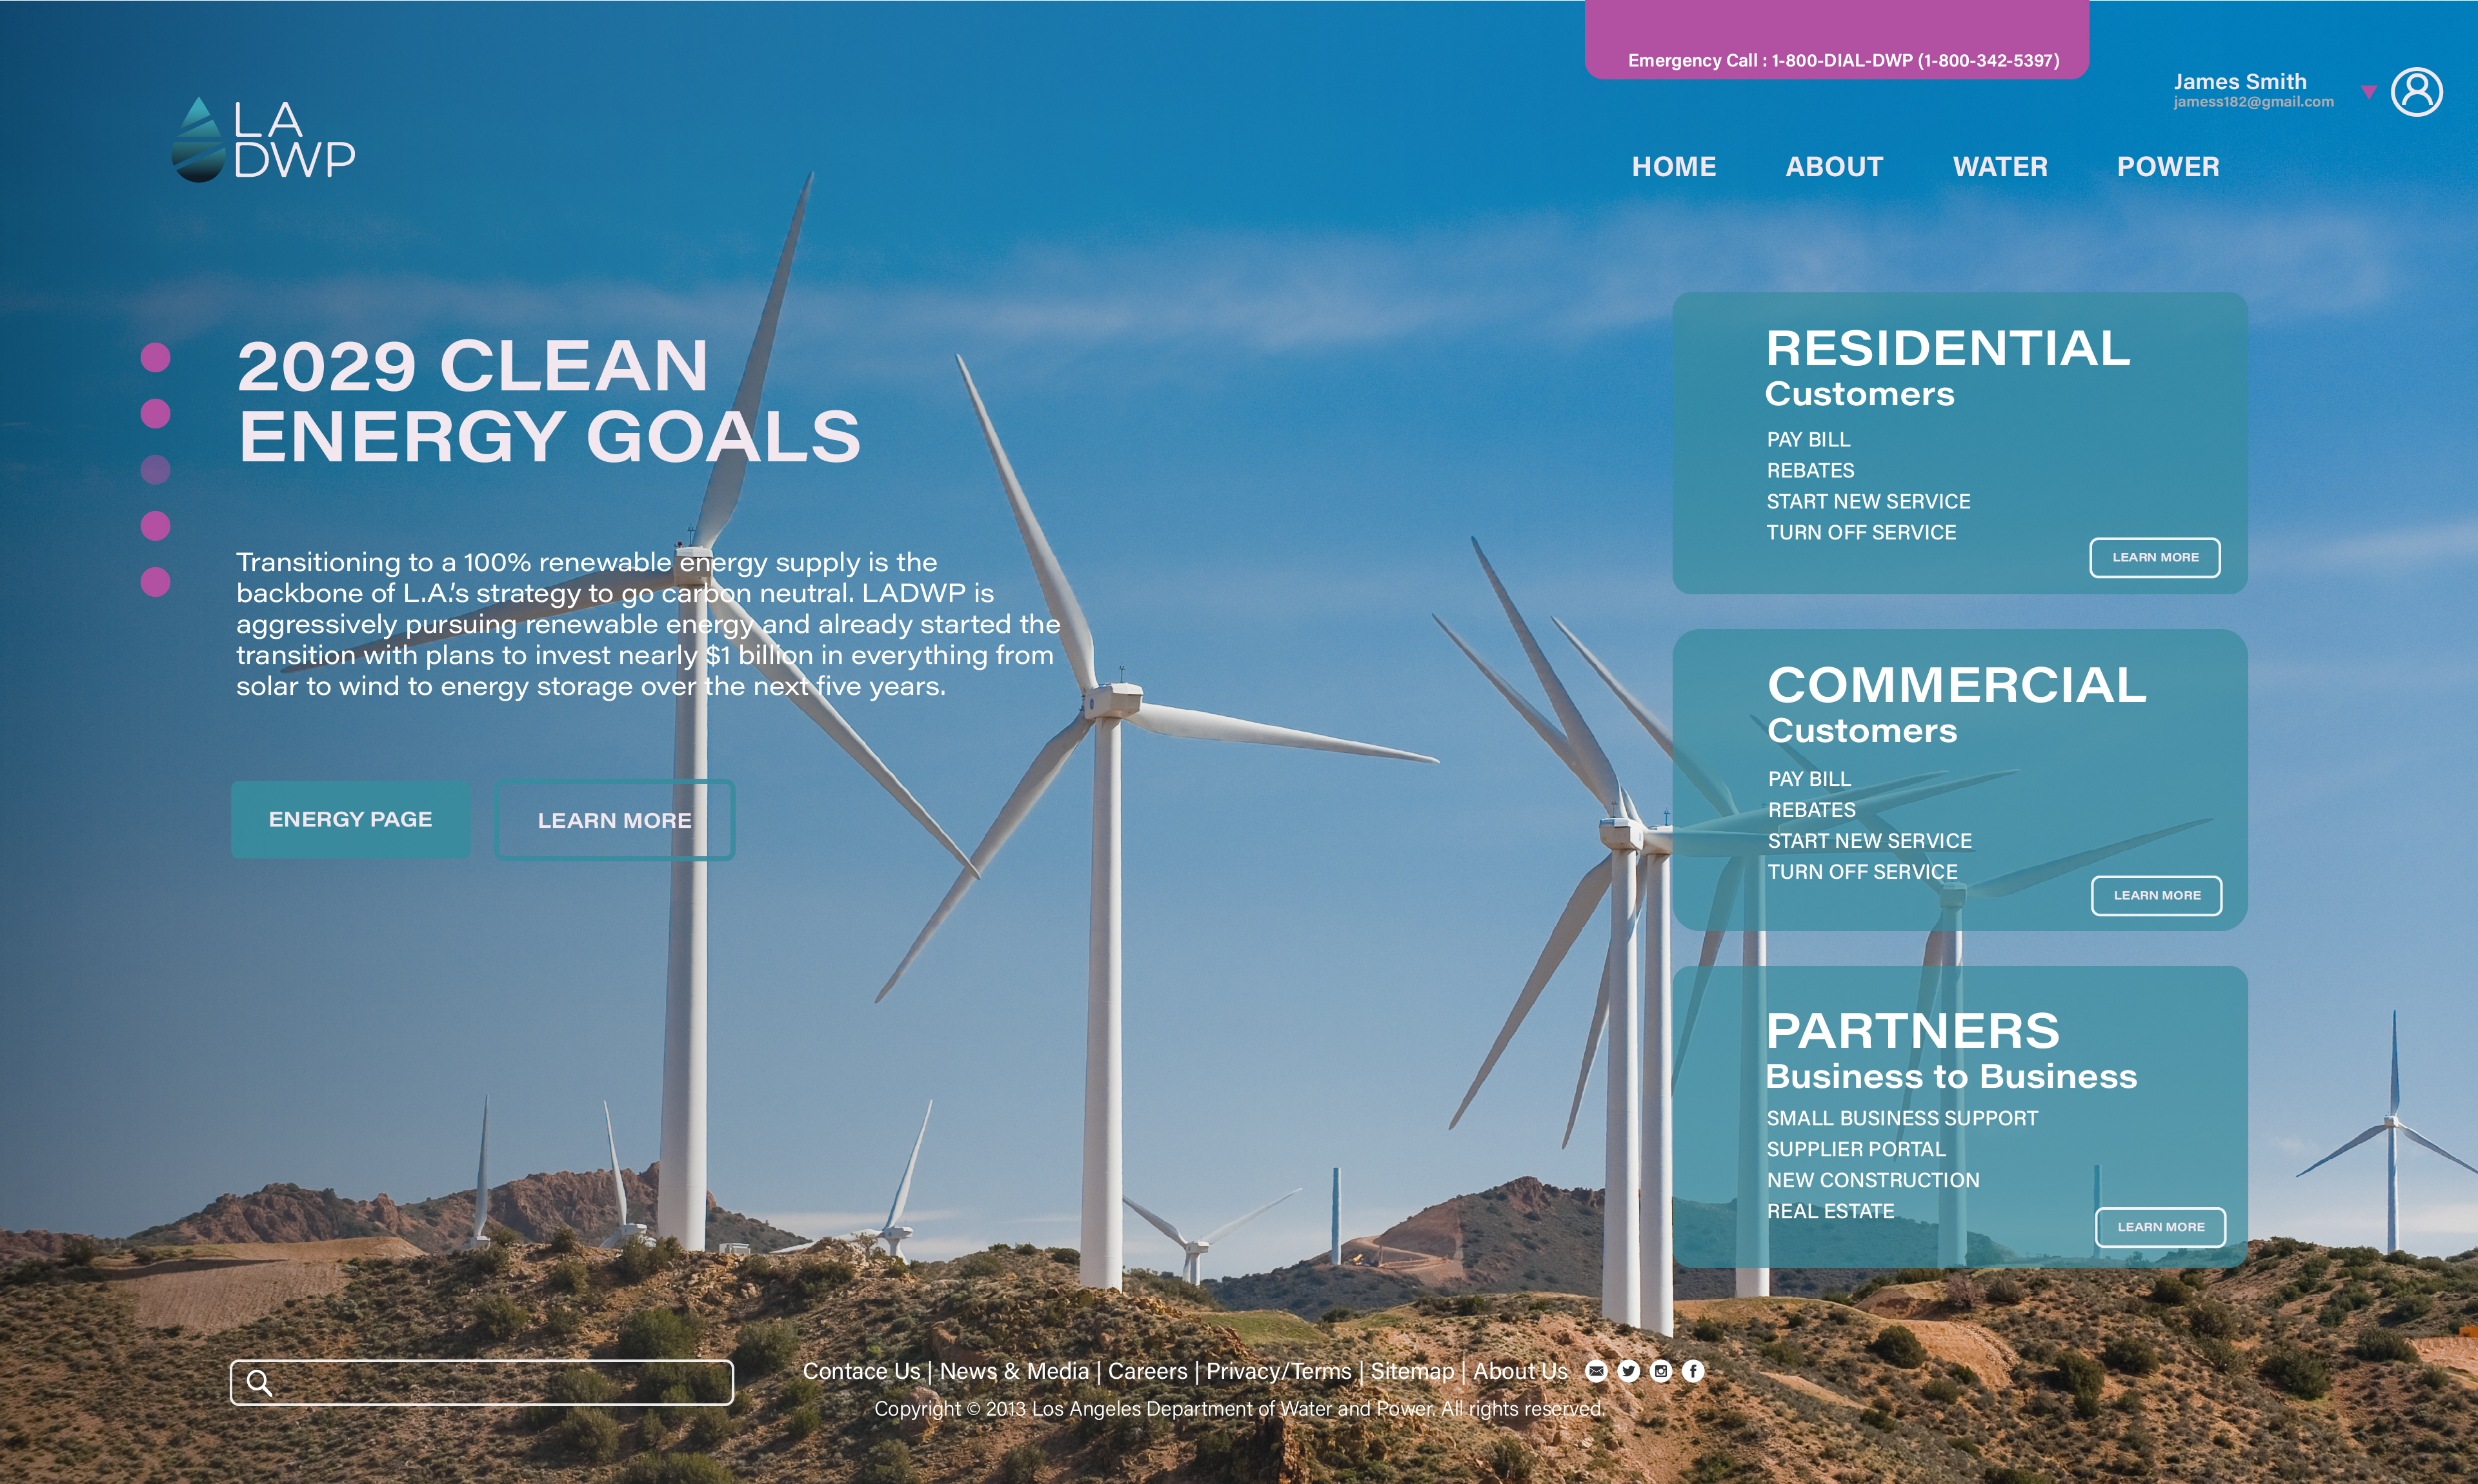The image size is (2478, 1484).
Task: Click the Sitemap footer link
Action: click(1412, 1371)
